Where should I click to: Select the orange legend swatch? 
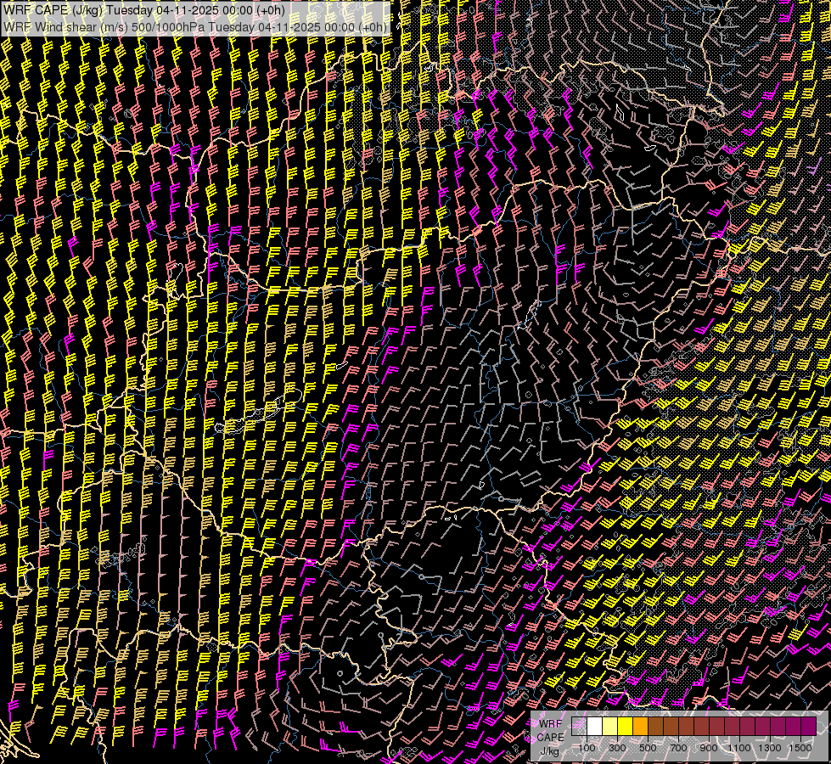point(640,726)
